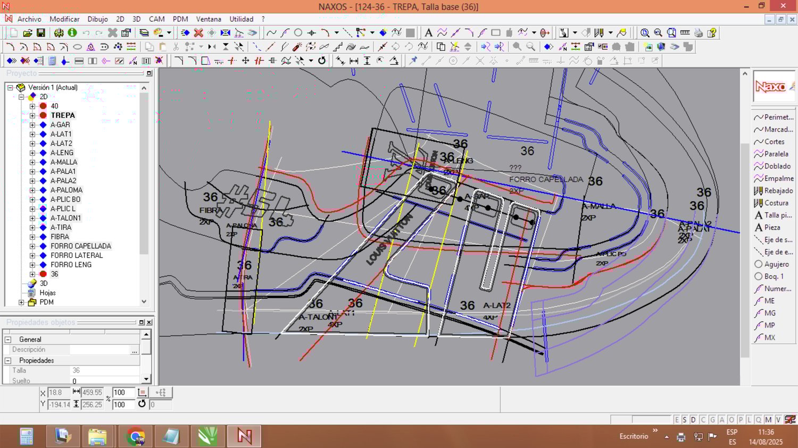The height and width of the screenshot is (448, 798).
Task: Select the circle drawing tool
Action: pyautogui.click(x=298, y=33)
